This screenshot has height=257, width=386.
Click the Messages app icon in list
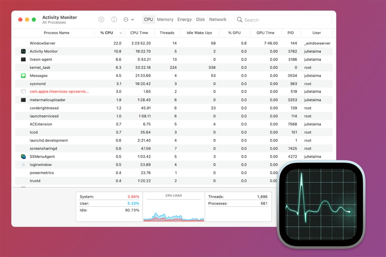(23, 75)
